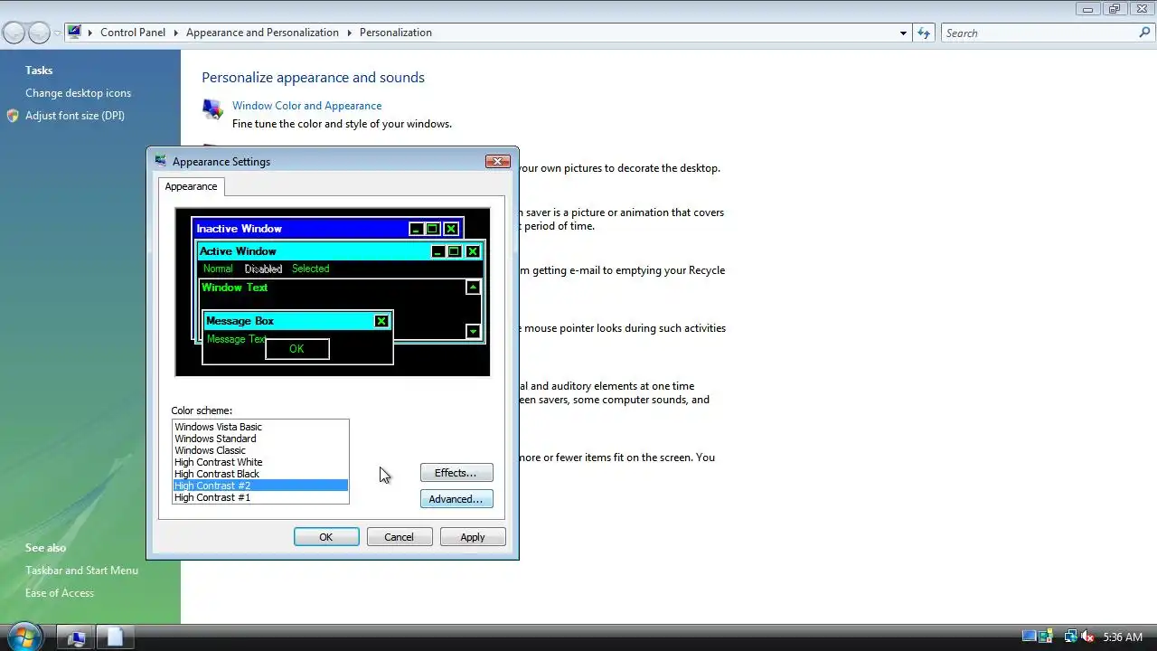Select High Contrast #1 scheme
This screenshot has width=1157, height=651.
(x=260, y=497)
